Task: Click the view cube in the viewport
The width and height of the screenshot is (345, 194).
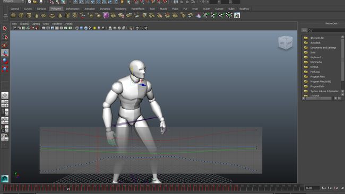Action: pos(285,42)
